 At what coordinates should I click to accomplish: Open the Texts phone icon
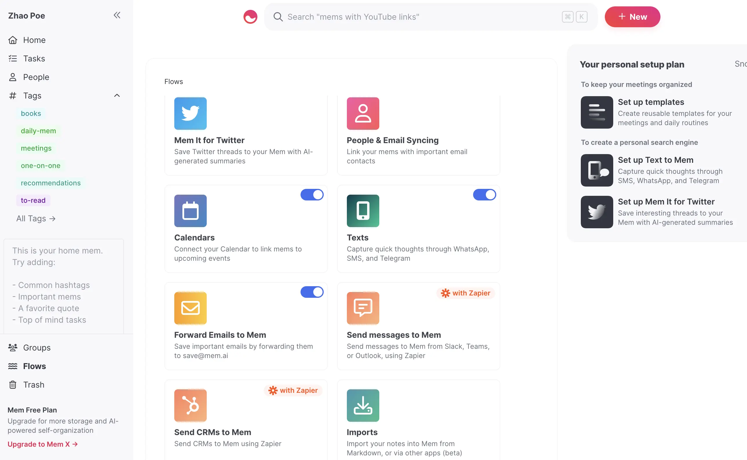[x=363, y=211]
